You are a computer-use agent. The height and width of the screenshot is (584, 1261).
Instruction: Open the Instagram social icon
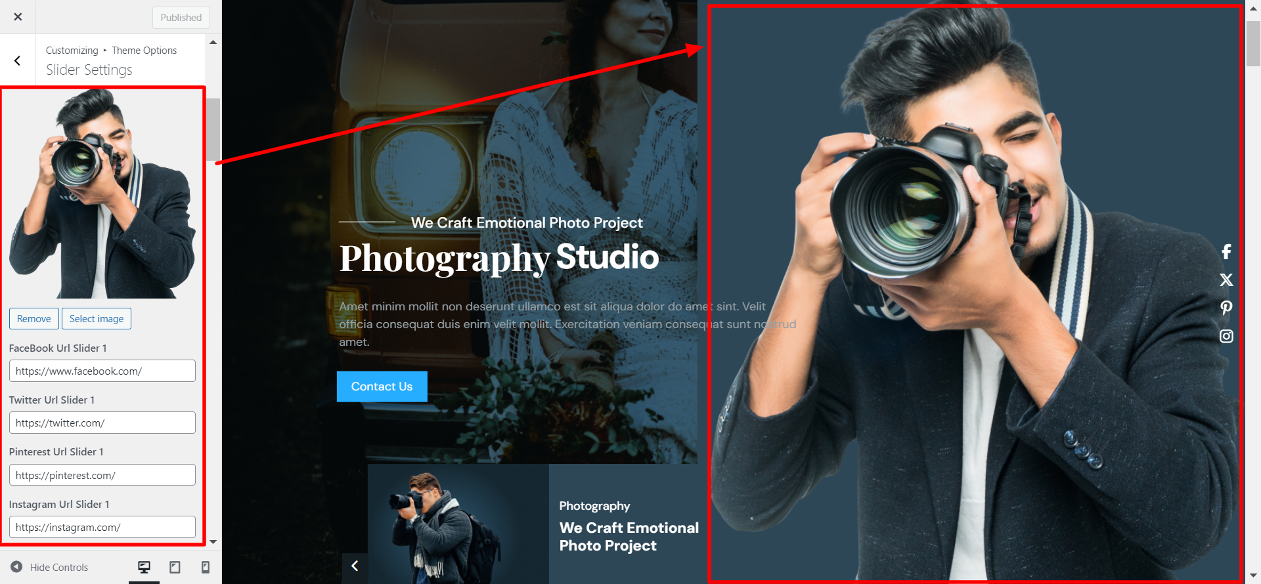[1226, 336]
